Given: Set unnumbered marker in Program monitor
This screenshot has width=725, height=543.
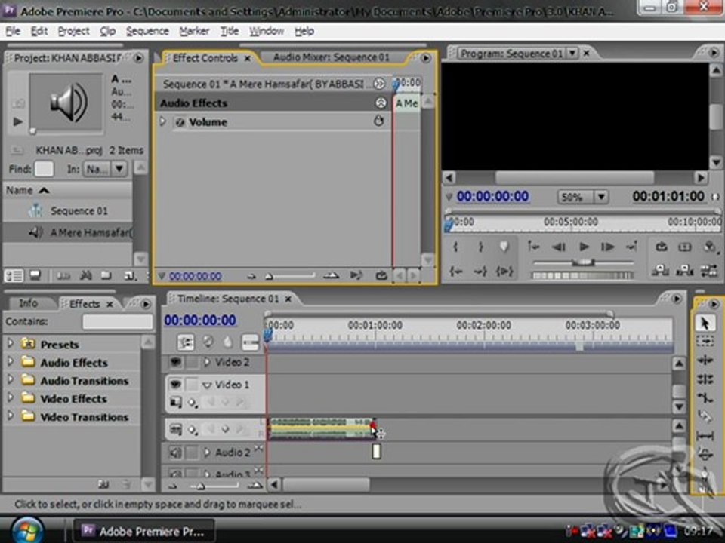Looking at the screenshot, I should pyautogui.click(x=504, y=247).
